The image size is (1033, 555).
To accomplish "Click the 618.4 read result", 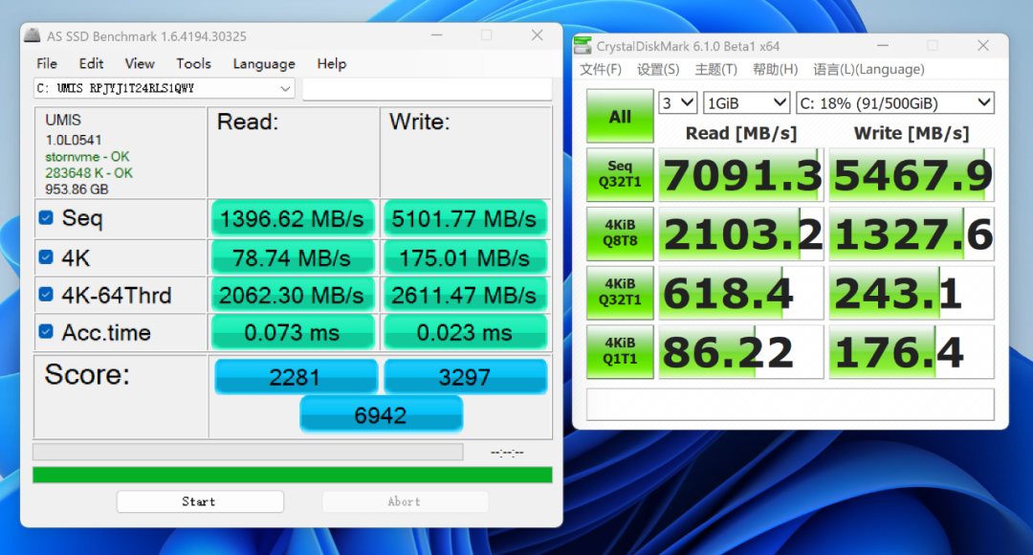I will (741, 293).
